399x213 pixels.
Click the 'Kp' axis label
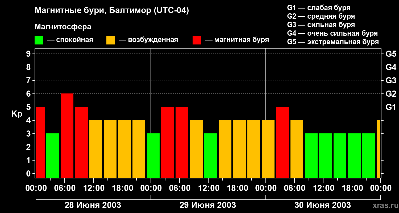(x=17, y=114)
